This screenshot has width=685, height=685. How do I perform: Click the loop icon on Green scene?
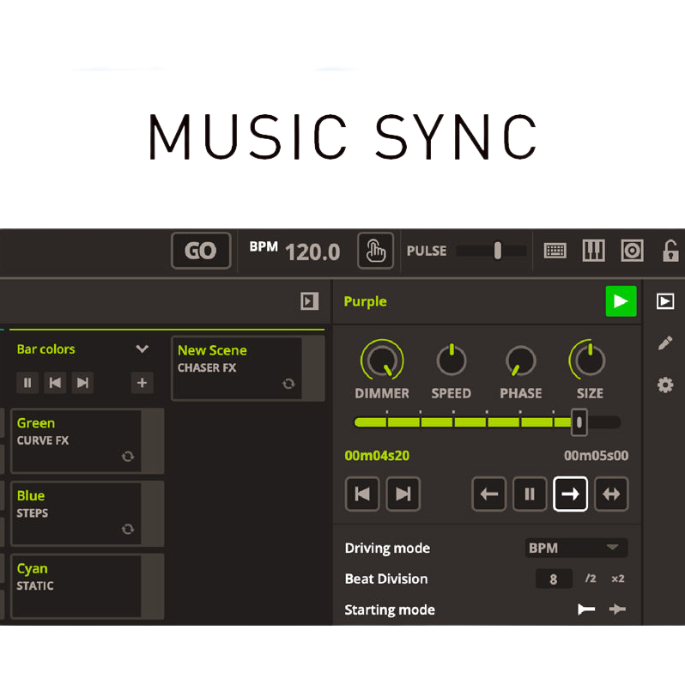coord(128,457)
